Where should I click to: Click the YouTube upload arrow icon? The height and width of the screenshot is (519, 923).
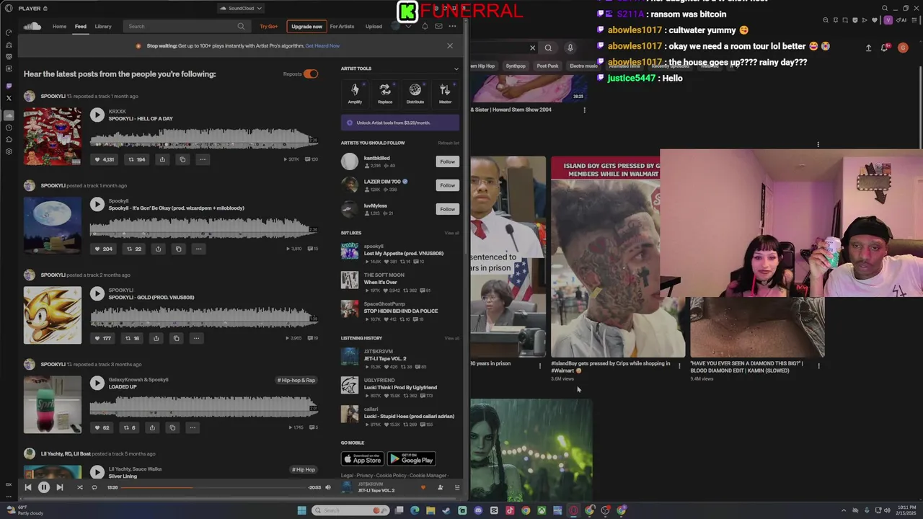pos(868,48)
